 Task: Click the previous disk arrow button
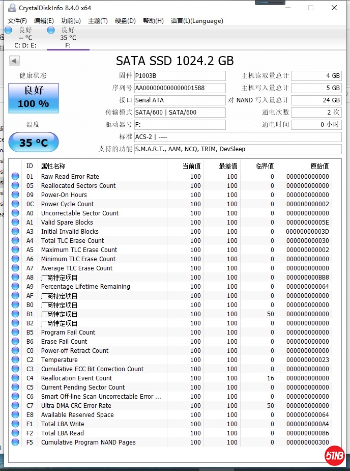14,61
